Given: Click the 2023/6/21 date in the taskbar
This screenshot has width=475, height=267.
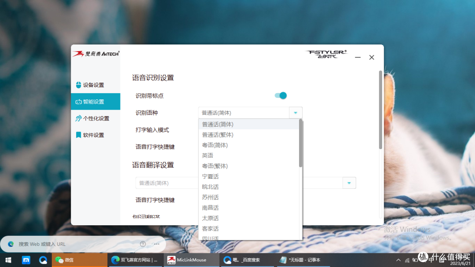Looking at the screenshot, I should point(460,263).
